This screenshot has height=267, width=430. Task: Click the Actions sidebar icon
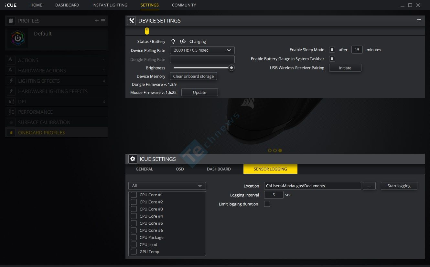tap(11, 60)
